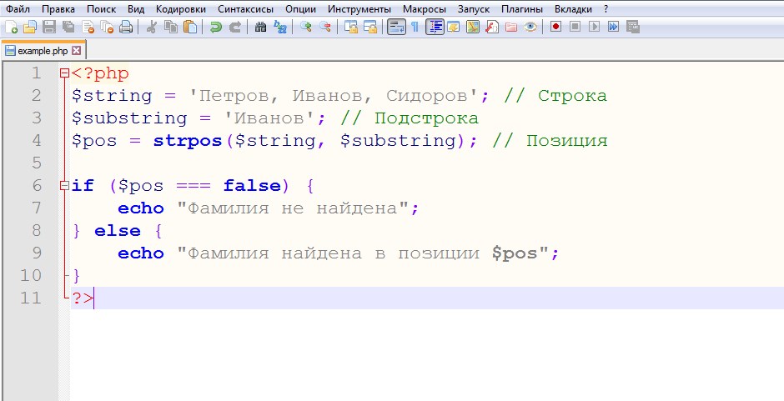Toggle show all characters pilcrow icon
The width and height of the screenshot is (784, 401).
tap(415, 27)
